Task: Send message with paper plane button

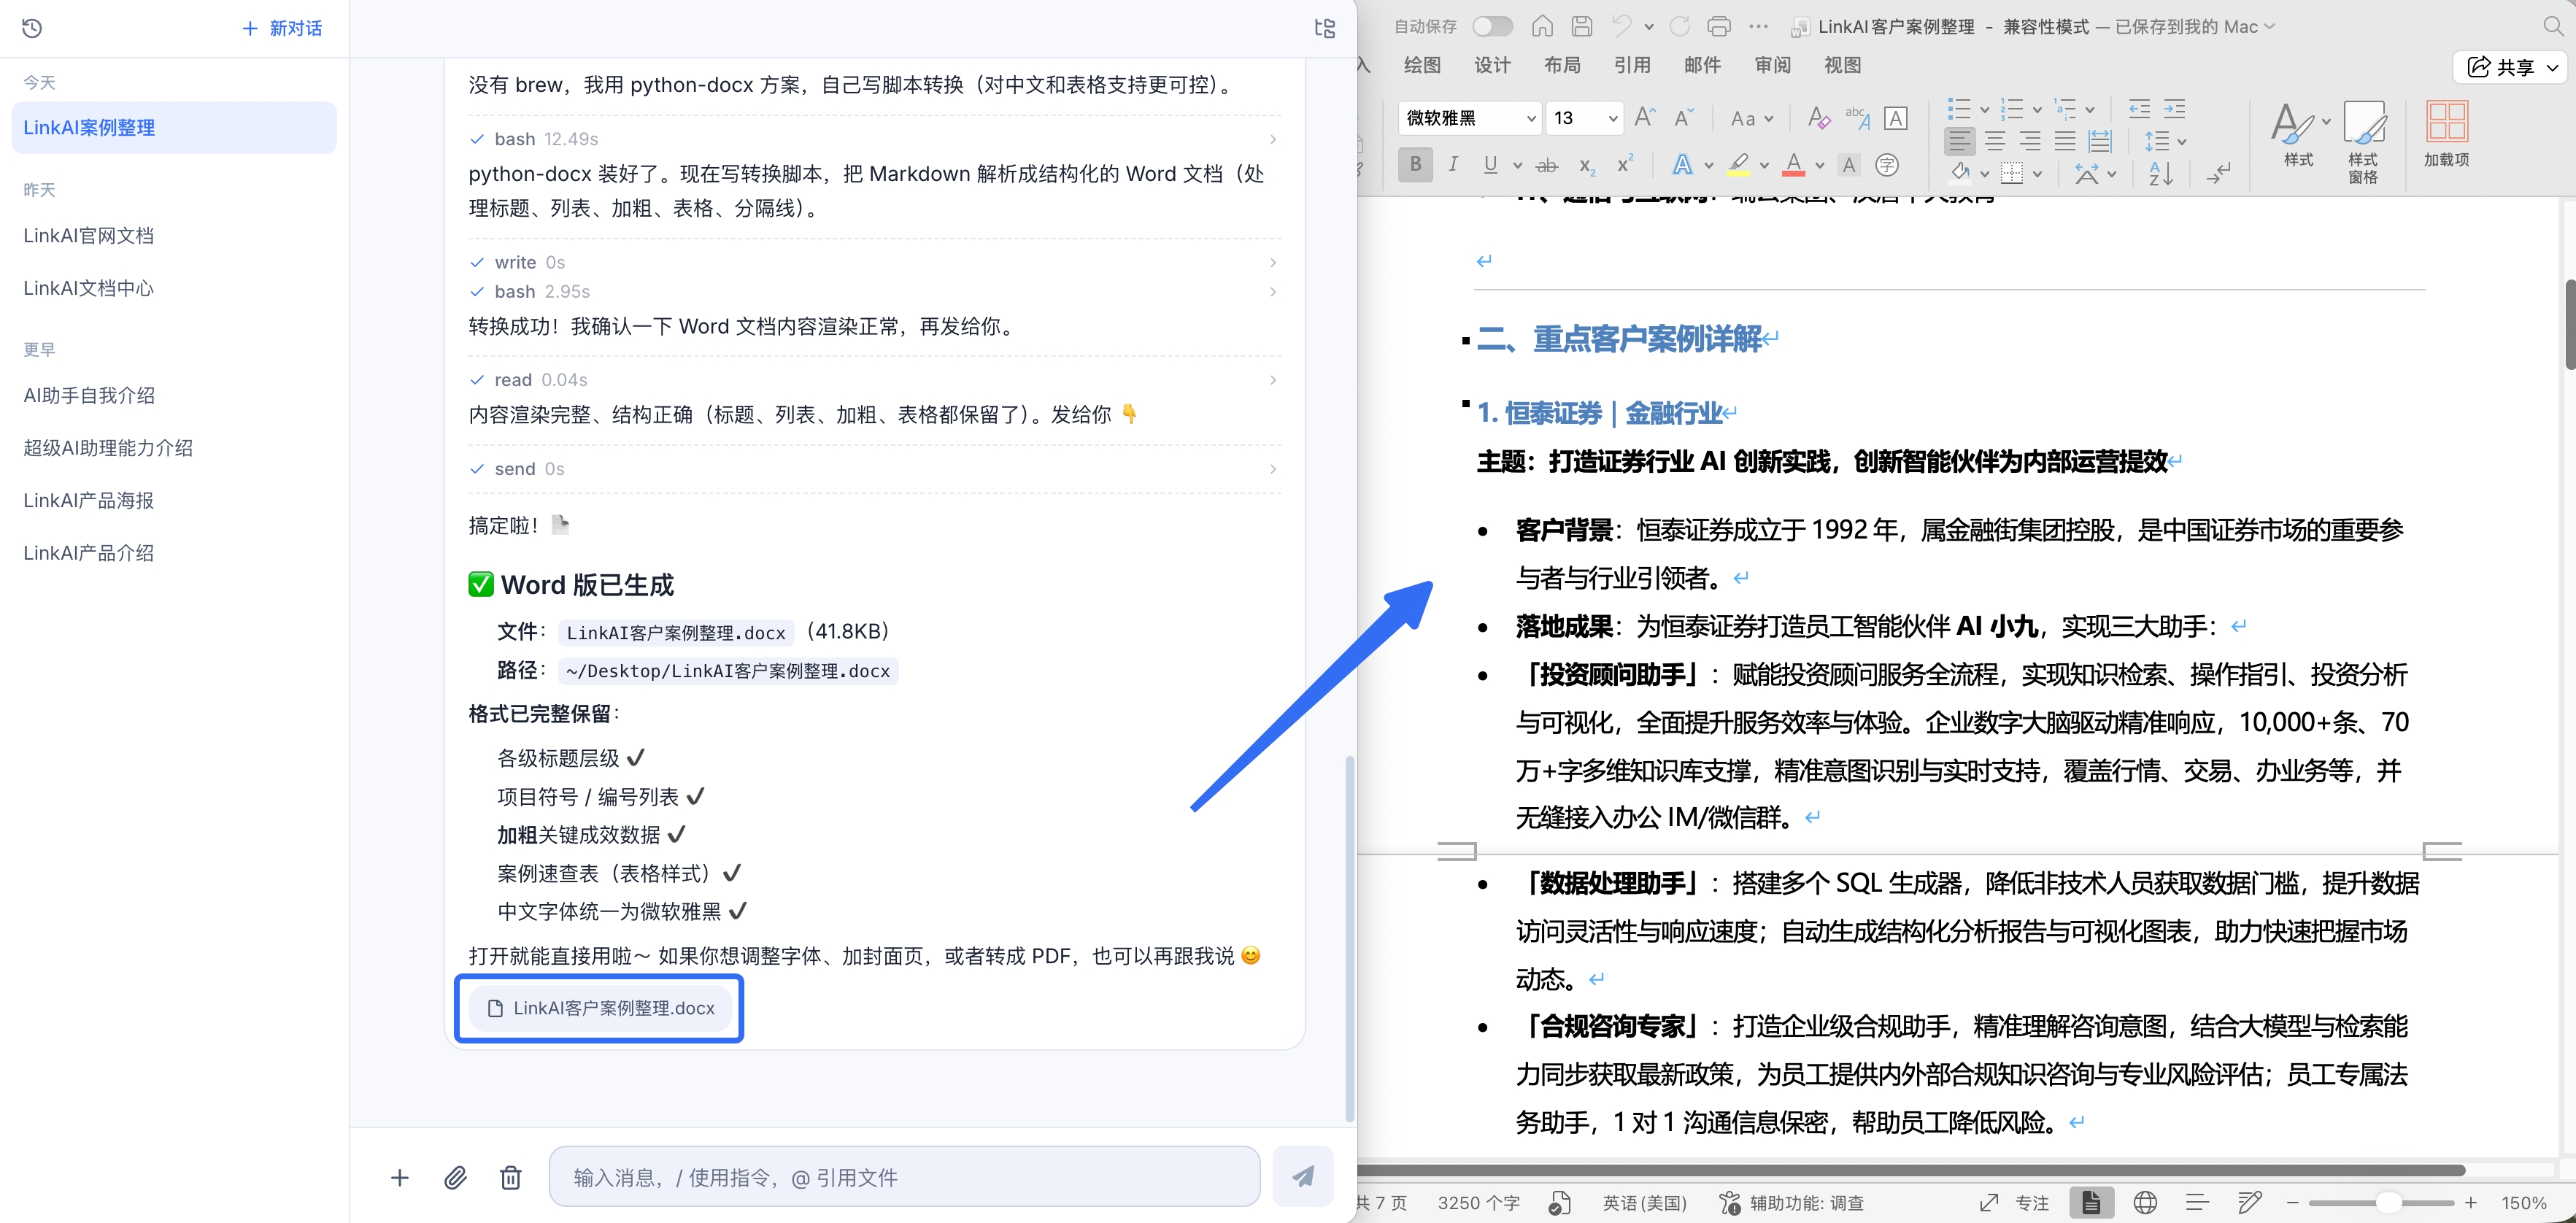Action: pos(1303,1177)
